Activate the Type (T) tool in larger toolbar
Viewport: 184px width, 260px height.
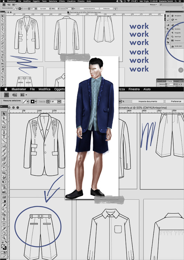click(x=4, y=136)
